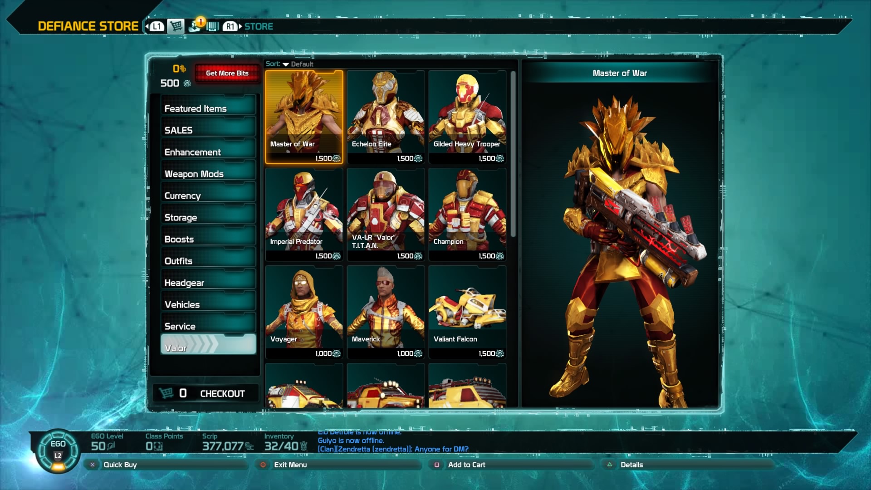Viewport: 871px width, 490px height.
Task: Click the Get More Bits button
Action: click(x=227, y=73)
